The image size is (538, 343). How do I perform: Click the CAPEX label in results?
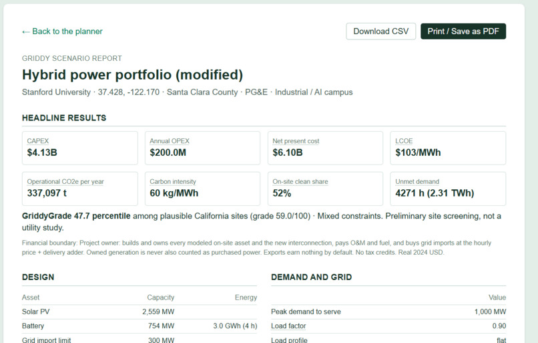38,141
